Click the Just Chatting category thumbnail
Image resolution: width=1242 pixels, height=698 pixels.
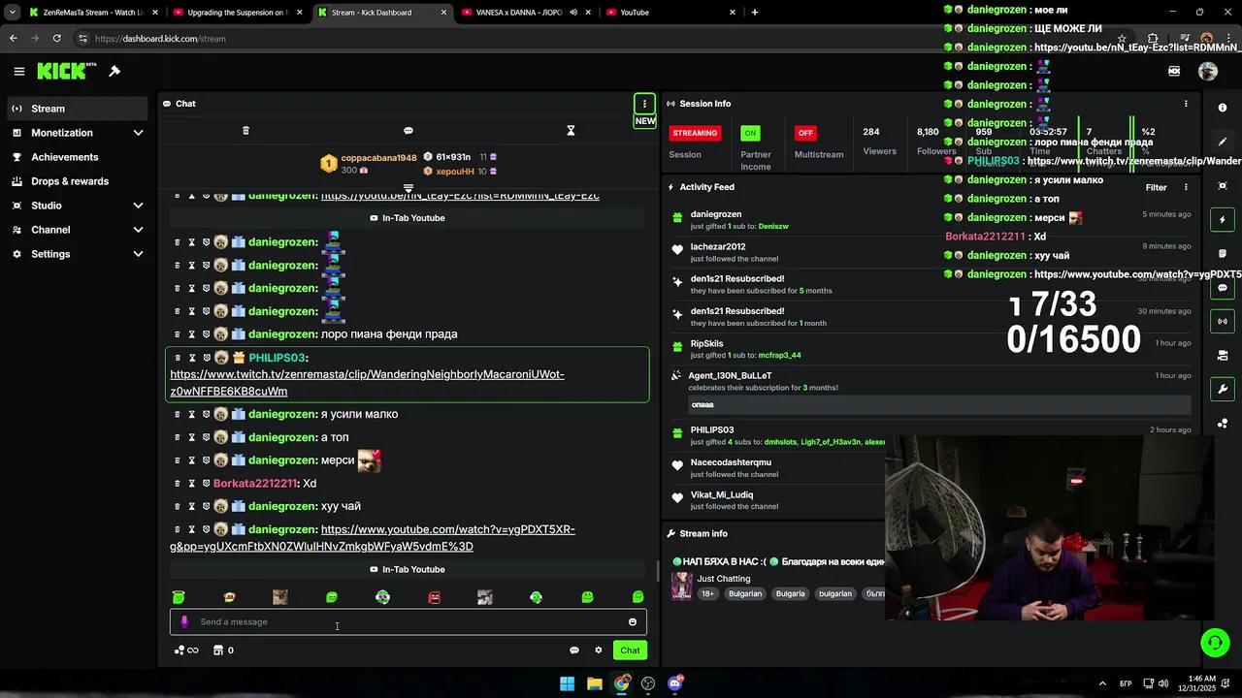coord(682,586)
